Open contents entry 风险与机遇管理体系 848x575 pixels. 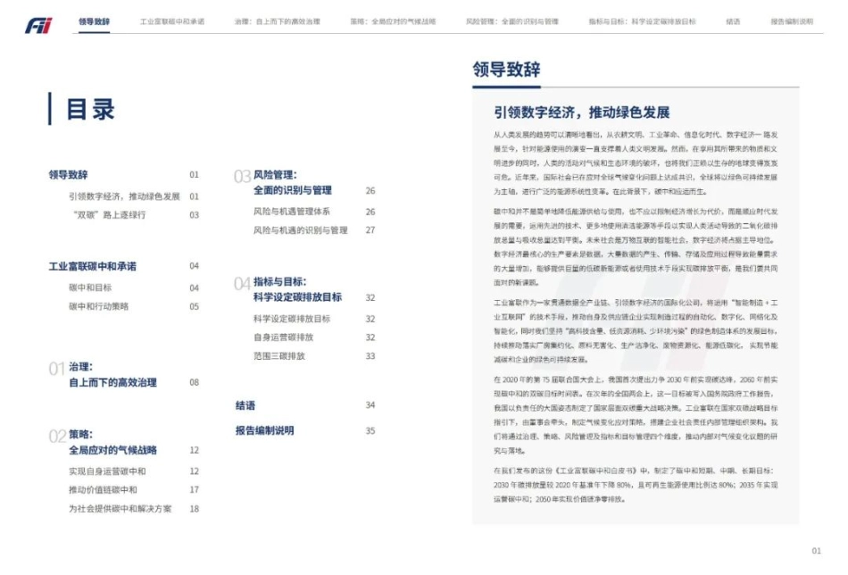point(292,212)
